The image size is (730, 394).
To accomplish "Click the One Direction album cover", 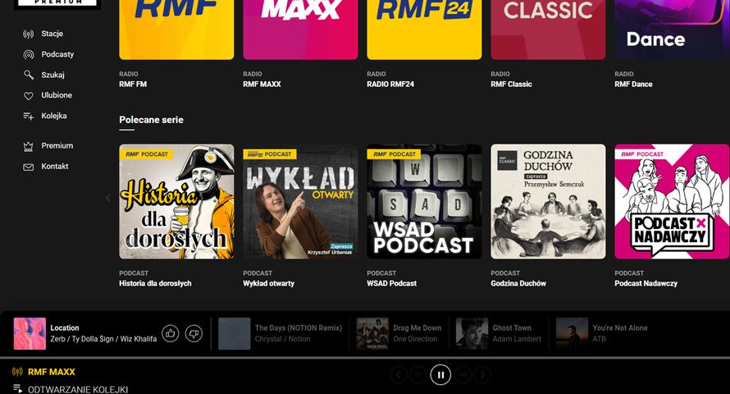I will (x=372, y=333).
